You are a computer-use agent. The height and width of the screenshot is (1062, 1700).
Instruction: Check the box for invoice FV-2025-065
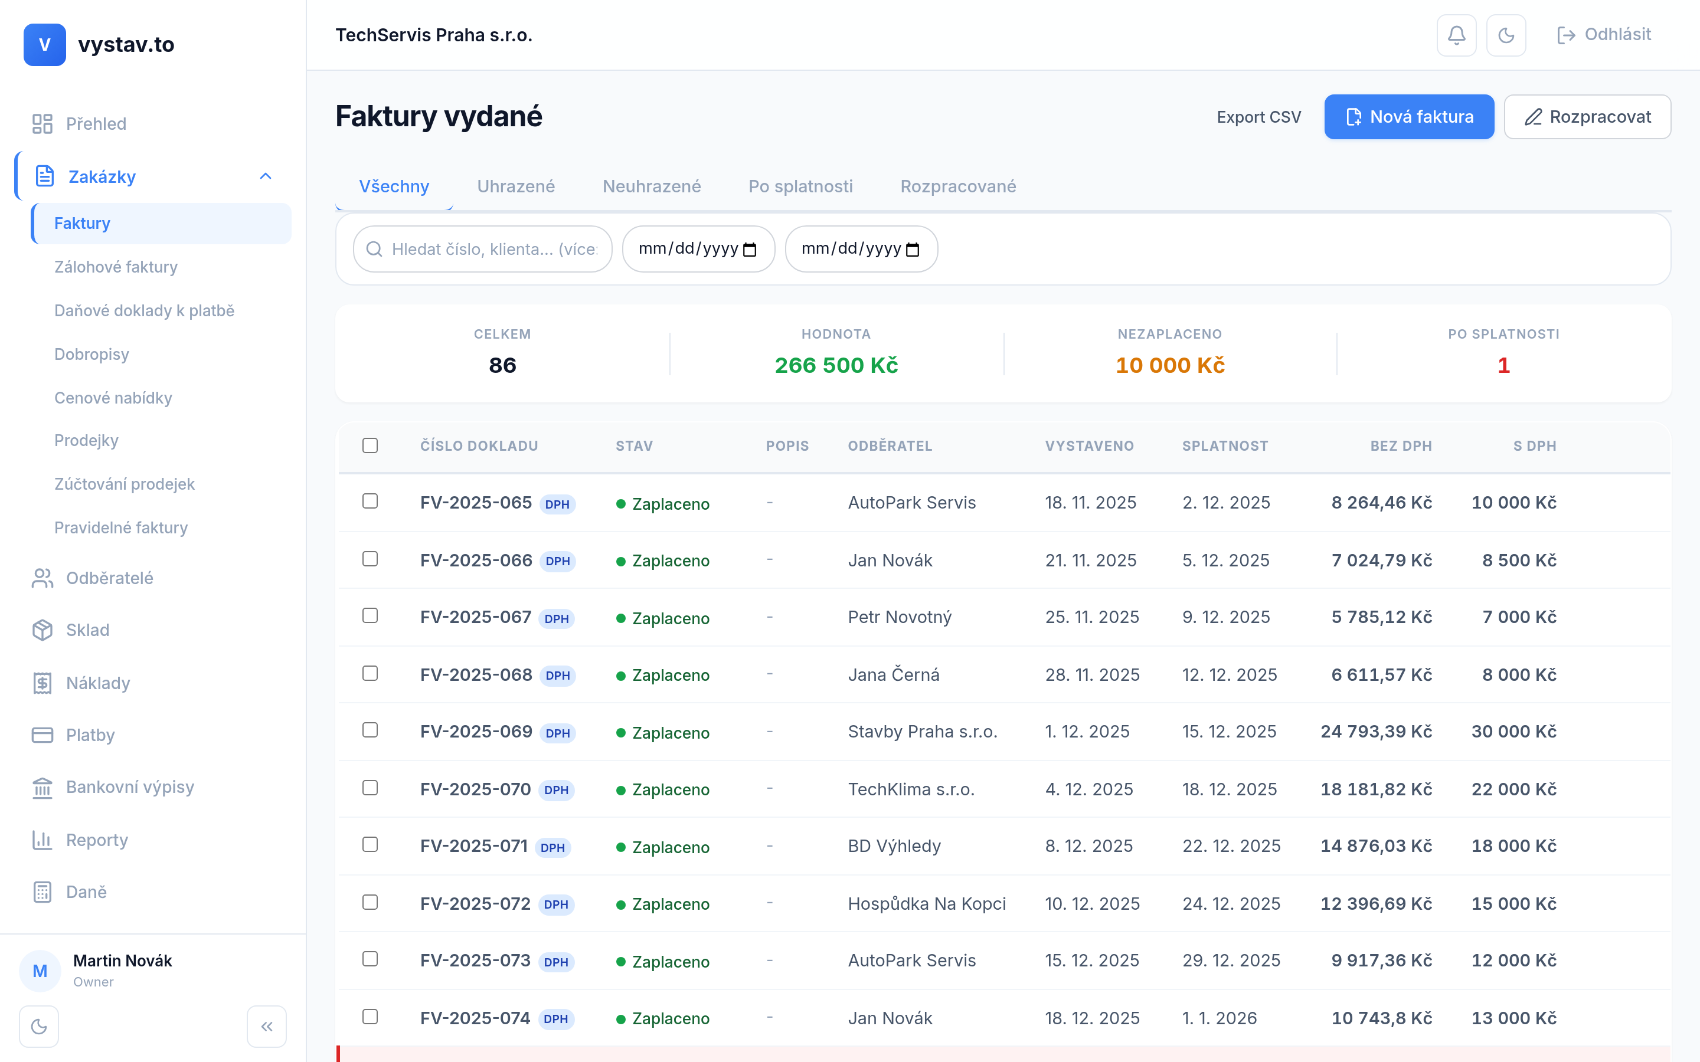[x=370, y=501]
